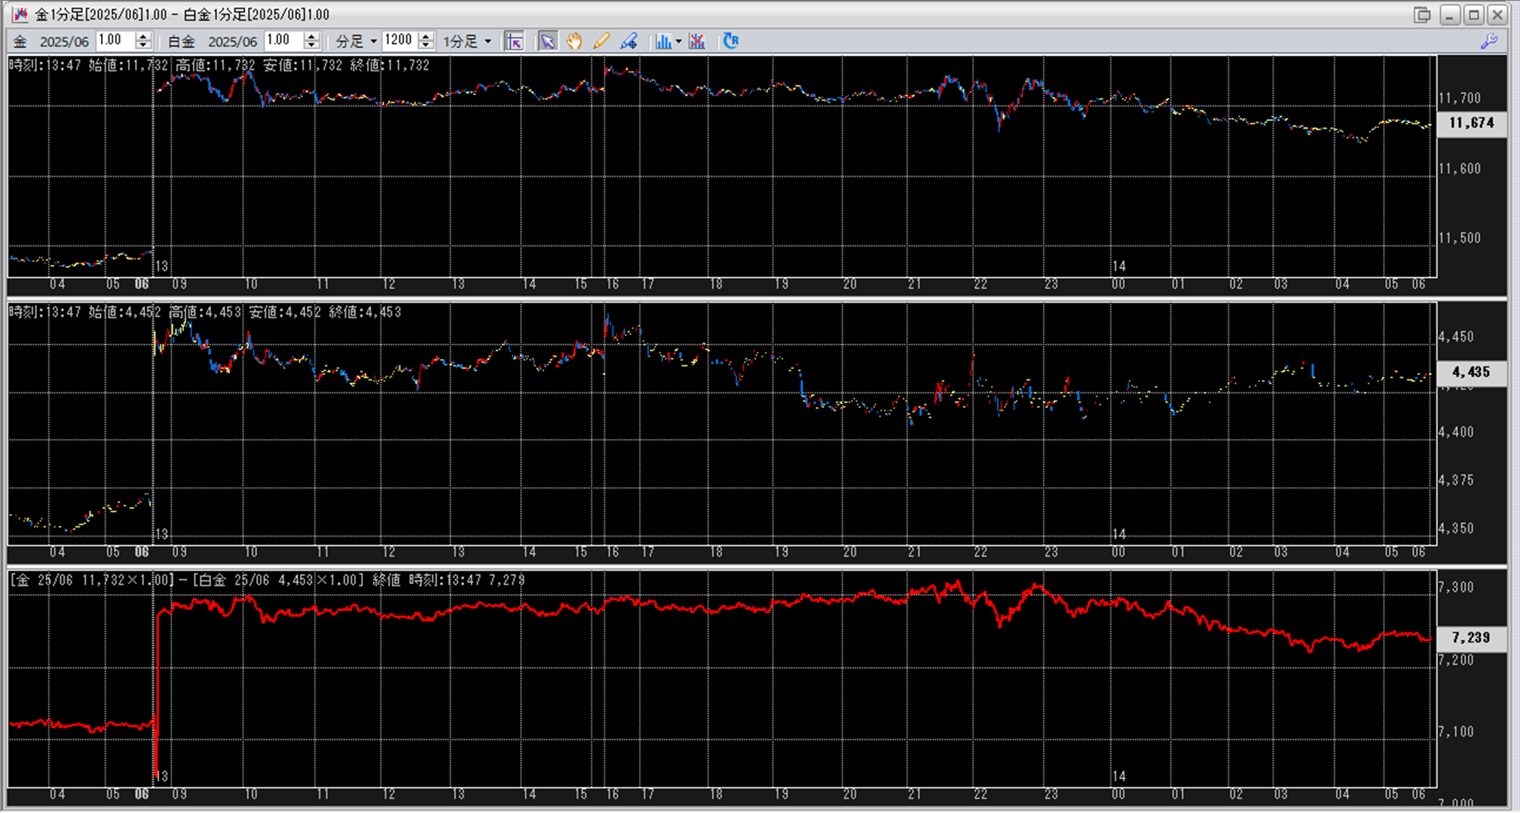Click the blue refresh reload icon
The width and height of the screenshot is (1520, 813).
tap(730, 41)
